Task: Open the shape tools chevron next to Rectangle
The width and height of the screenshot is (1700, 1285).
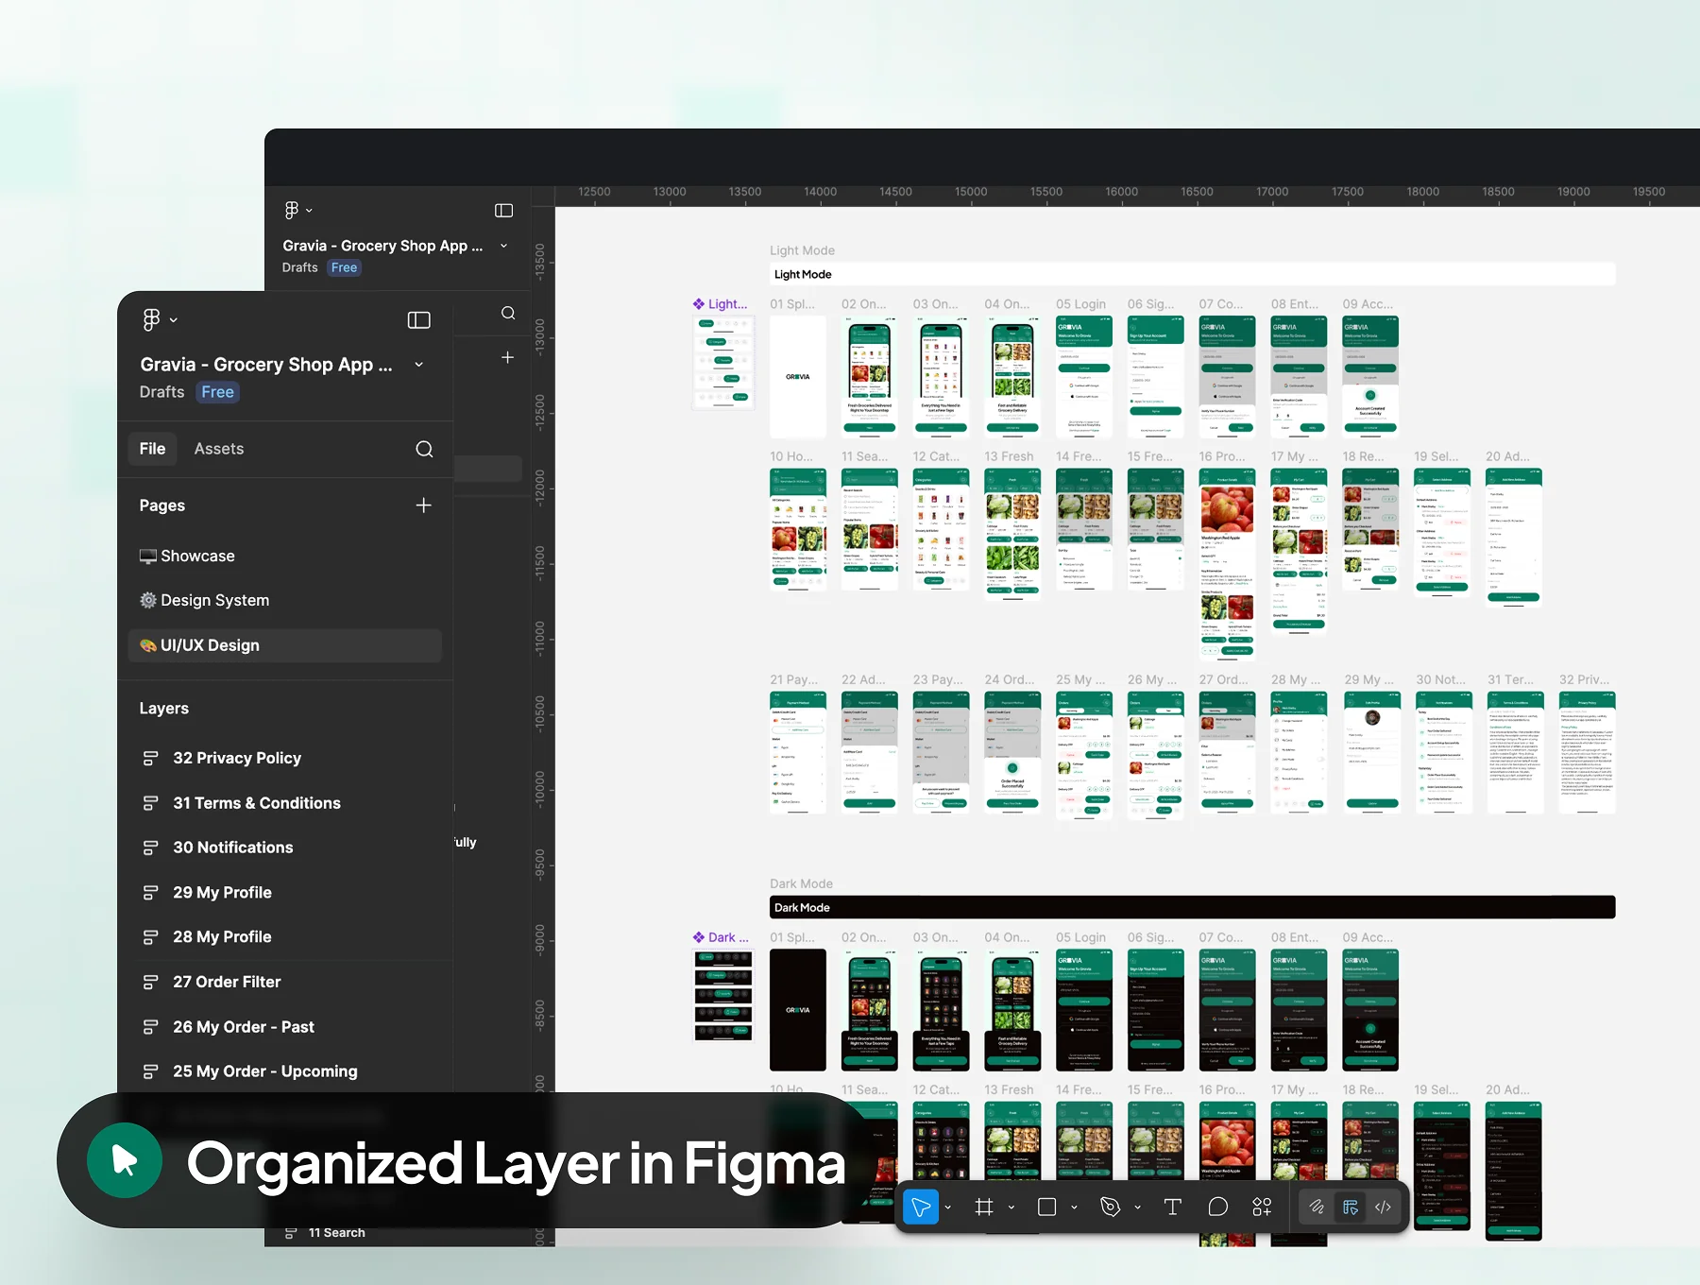Action: (1074, 1208)
